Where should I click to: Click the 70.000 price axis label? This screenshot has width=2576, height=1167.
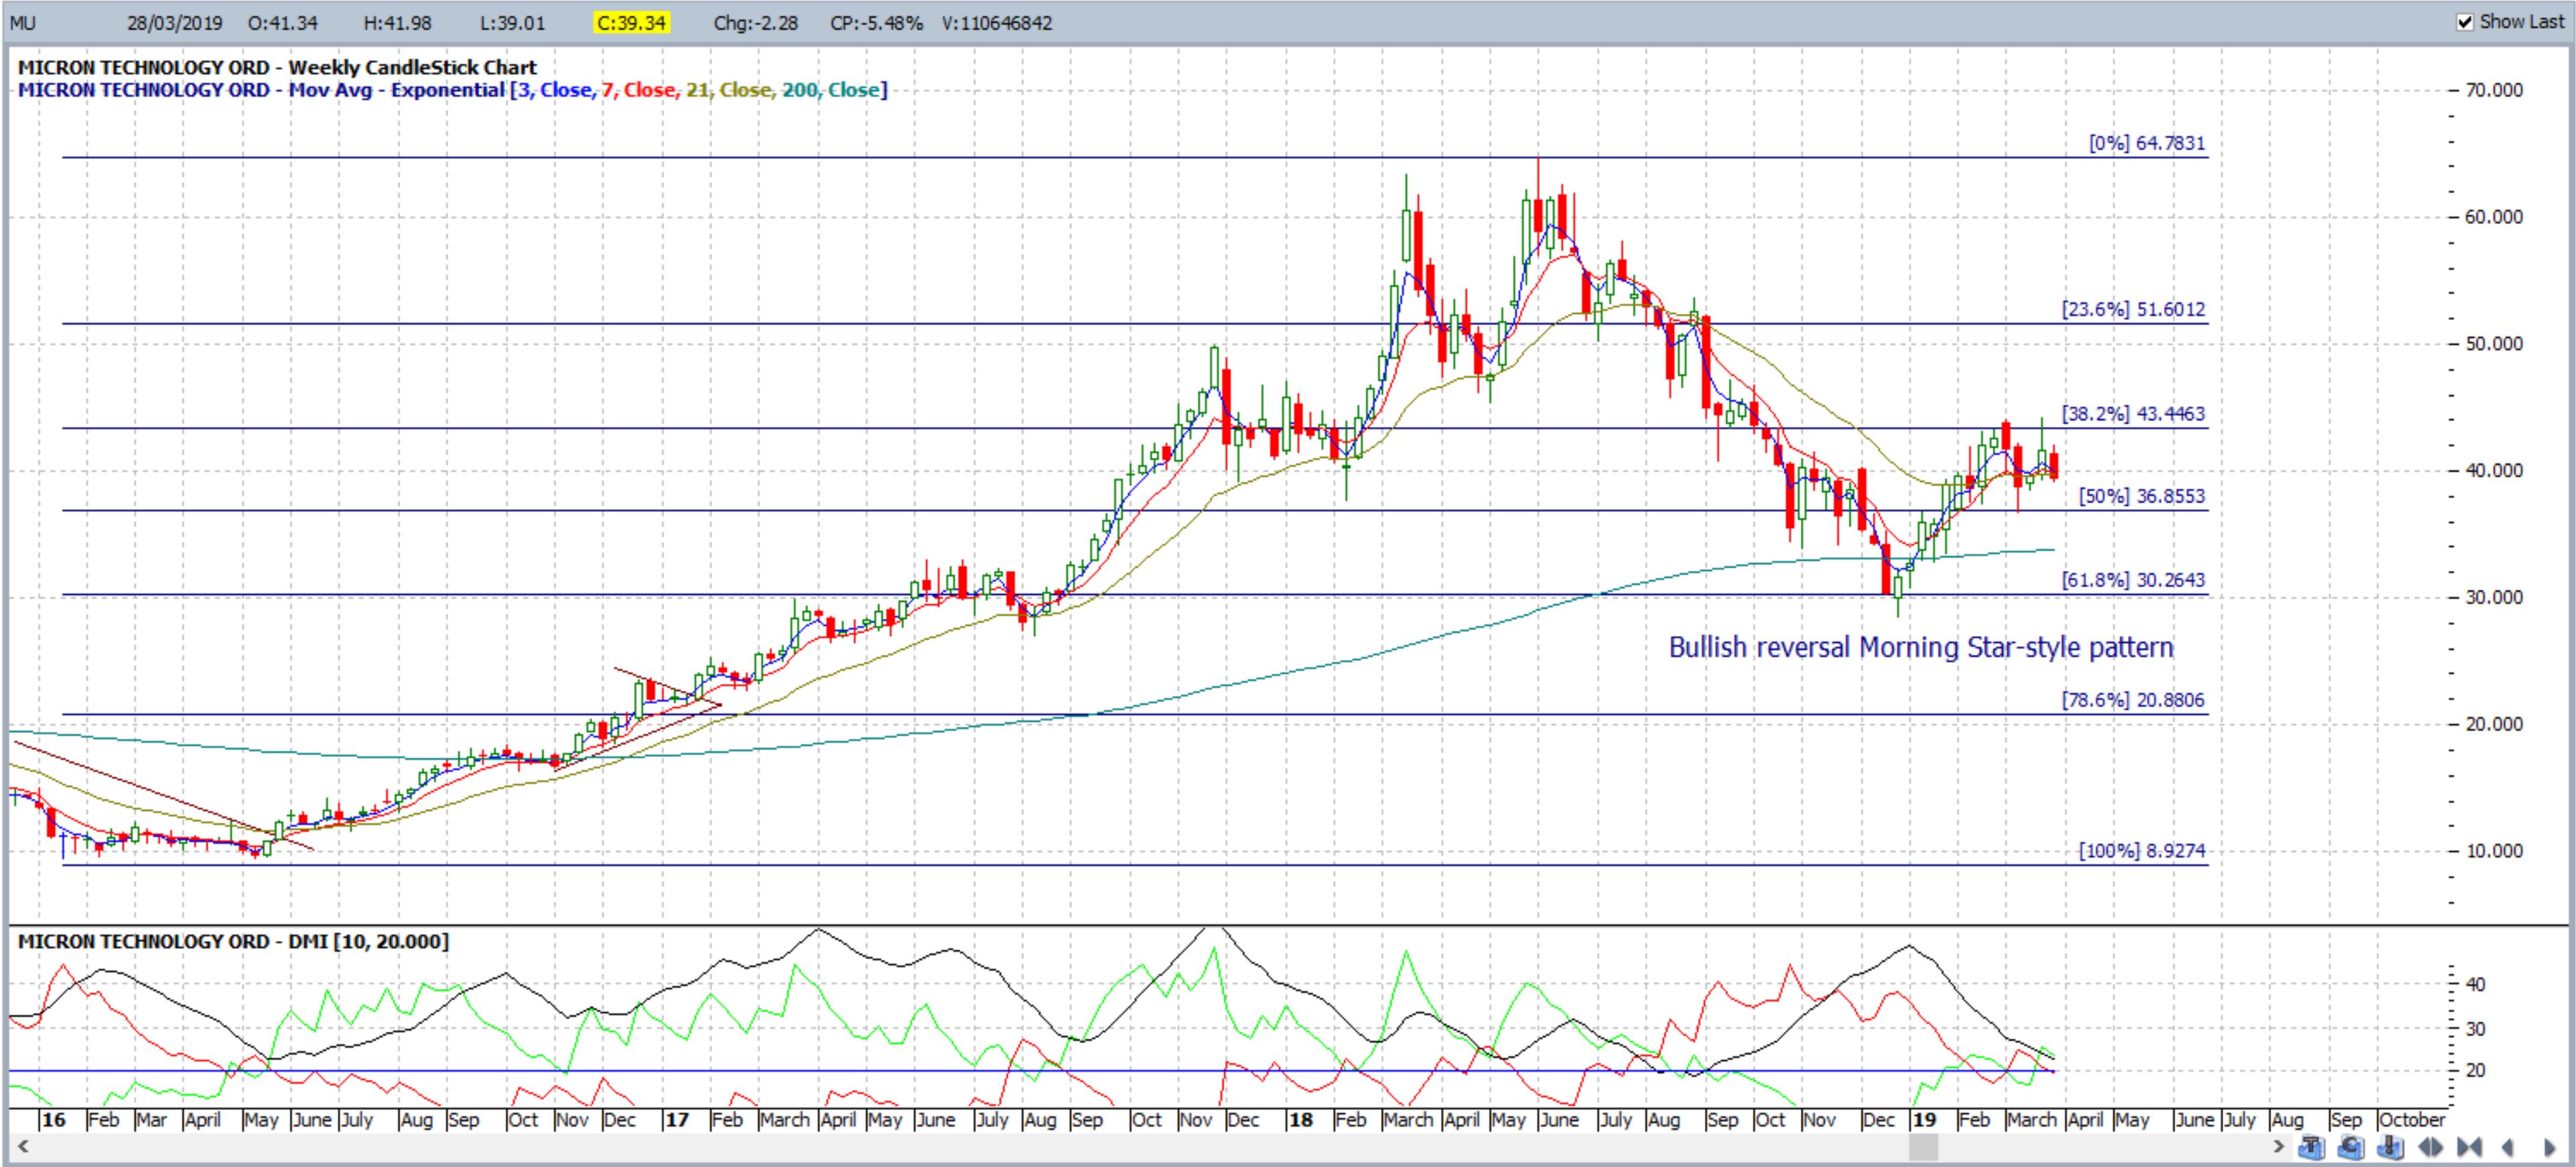(2494, 90)
